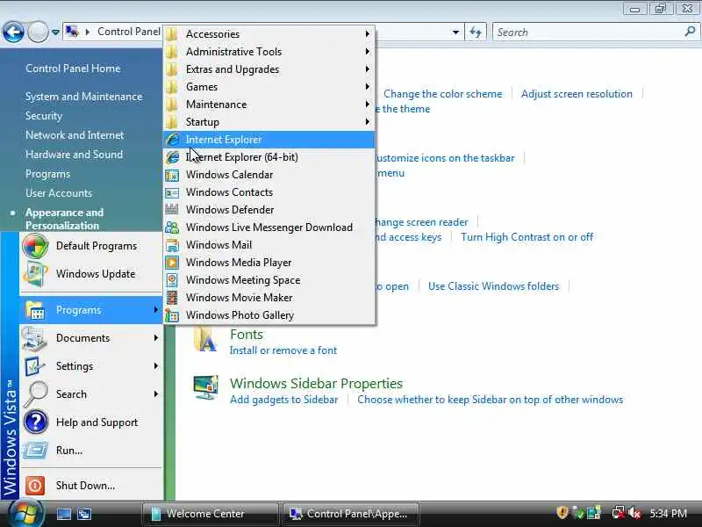Select Help and Support in Start menu
The height and width of the screenshot is (527, 702).
91,422
